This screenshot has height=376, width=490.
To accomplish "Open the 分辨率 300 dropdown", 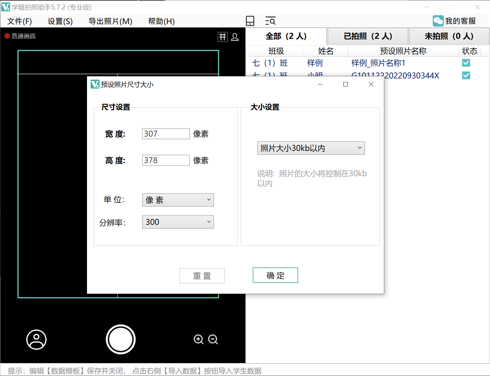I will click(x=178, y=222).
